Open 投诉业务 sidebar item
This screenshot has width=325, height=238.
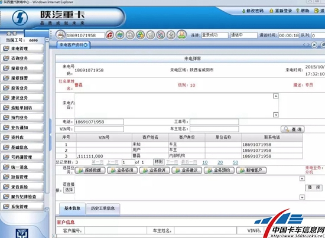point(22,88)
